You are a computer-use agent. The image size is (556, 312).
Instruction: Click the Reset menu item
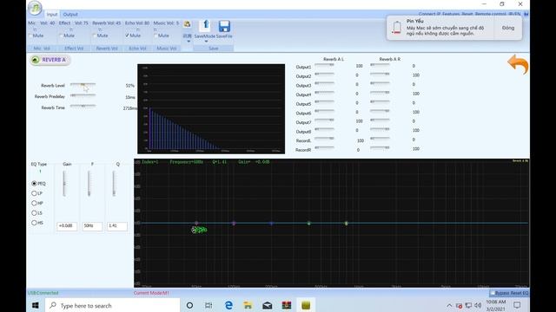(467, 14)
